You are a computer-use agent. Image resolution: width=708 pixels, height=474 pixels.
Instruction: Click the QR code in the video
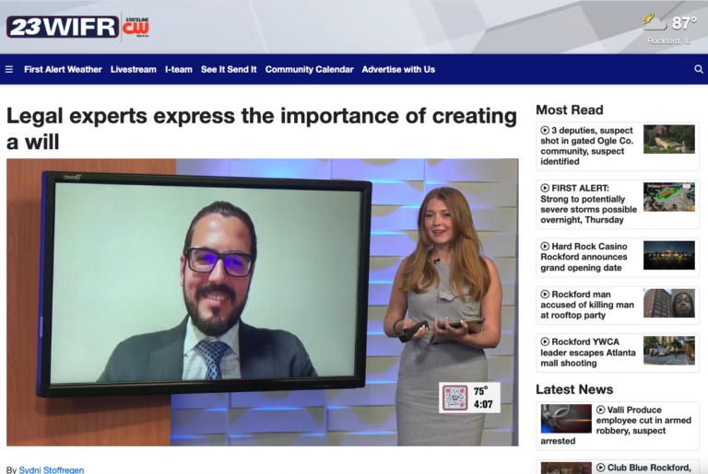(x=455, y=398)
